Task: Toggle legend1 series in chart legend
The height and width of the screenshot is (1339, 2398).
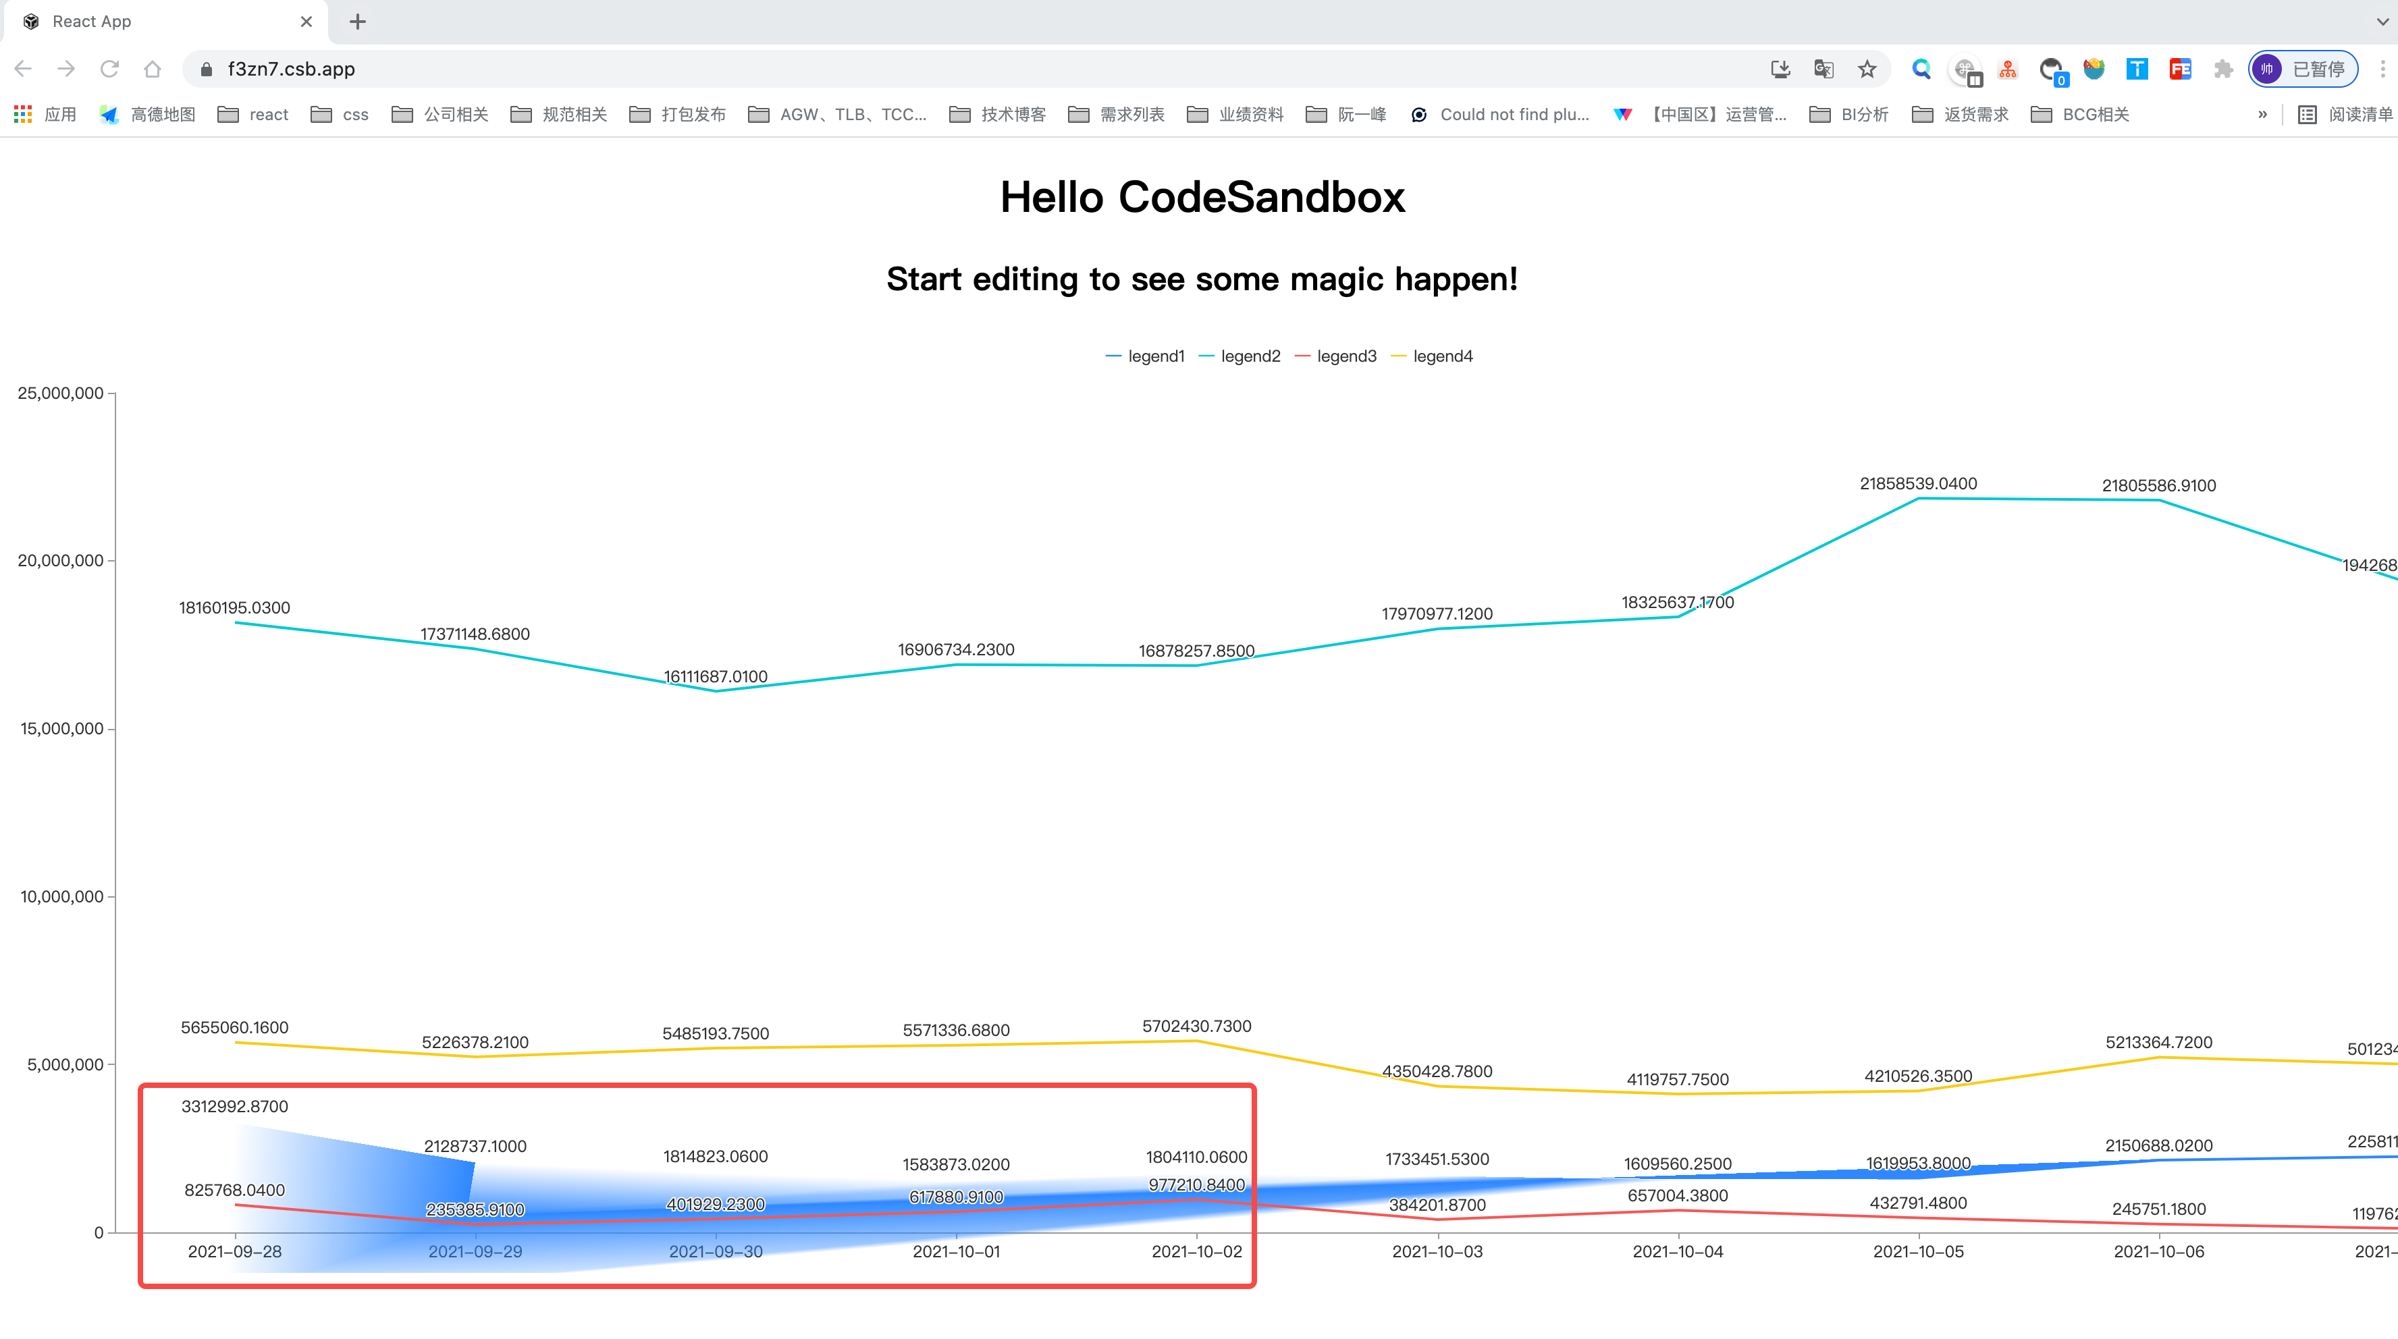Action: 1145,356
